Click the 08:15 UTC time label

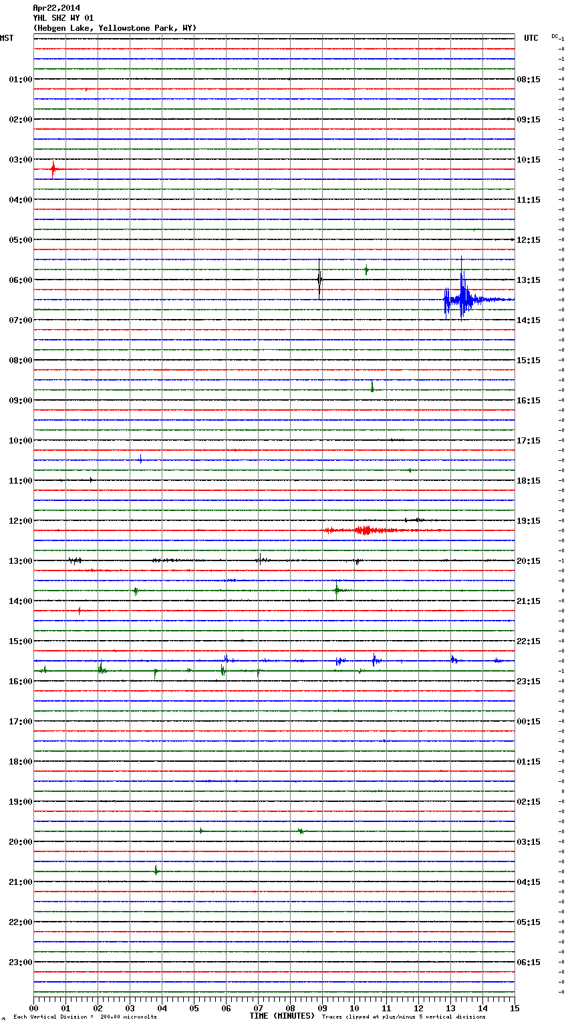(529, 80)
